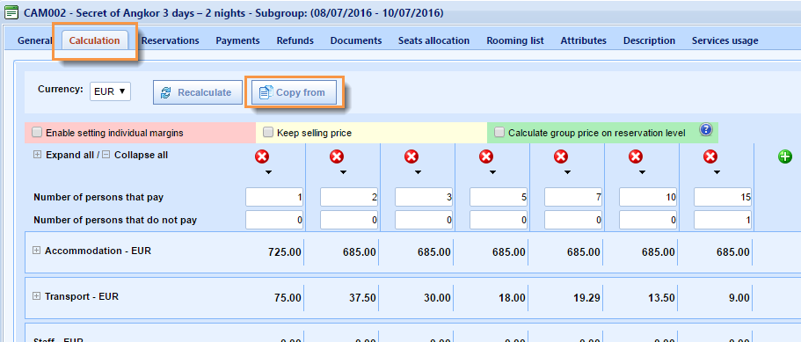
Task: Click the Recalculate button
Action: 198,92
